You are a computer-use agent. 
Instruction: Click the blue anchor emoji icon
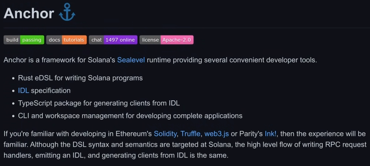pos(67,12)
